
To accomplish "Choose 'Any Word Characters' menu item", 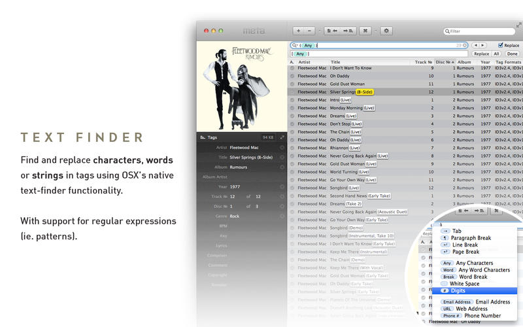I will [x=475, y=270].
